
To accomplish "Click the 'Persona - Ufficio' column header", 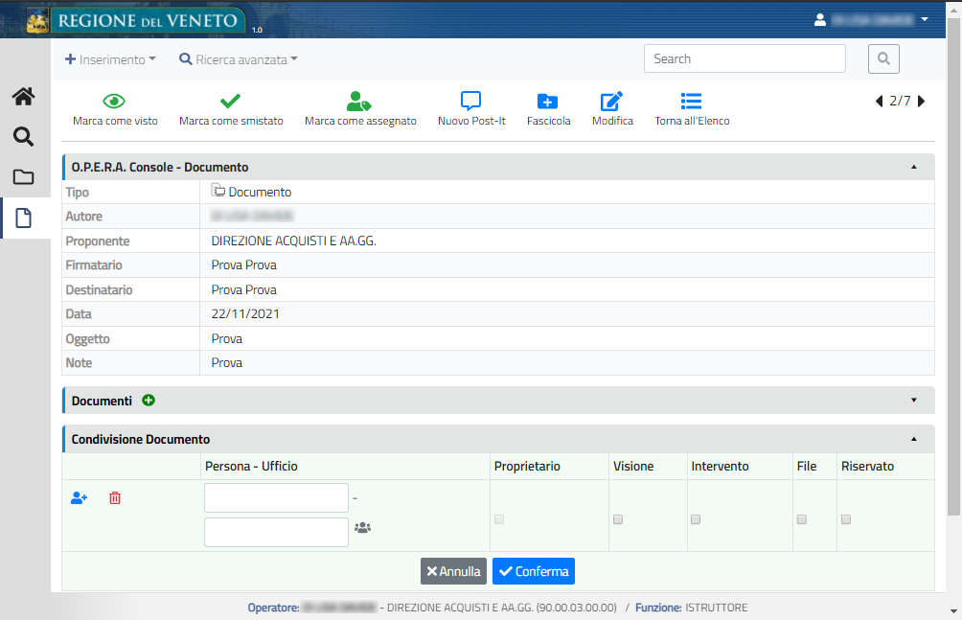I will 252,466.
